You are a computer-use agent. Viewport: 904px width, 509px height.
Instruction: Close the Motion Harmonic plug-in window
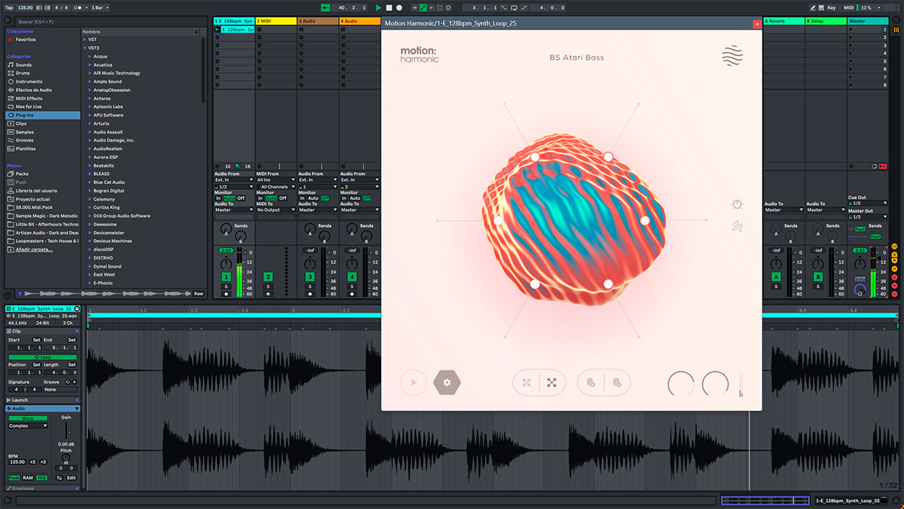(x=756, y=23)
